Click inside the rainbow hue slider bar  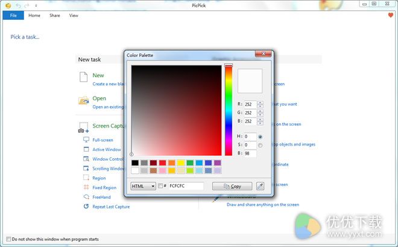pos(229,111)
